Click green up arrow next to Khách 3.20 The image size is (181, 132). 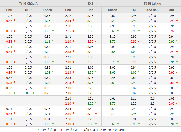coord(118,20)
